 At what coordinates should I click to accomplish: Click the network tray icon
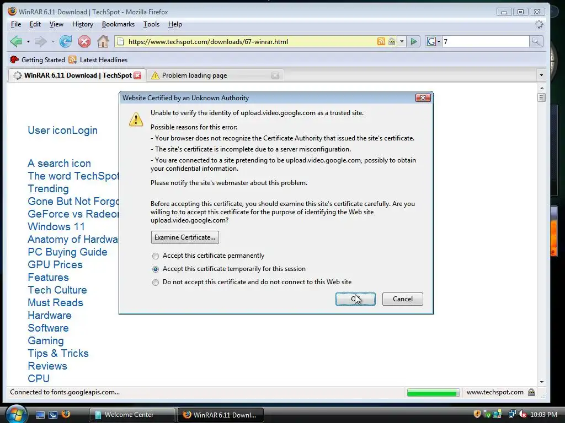point(511,414)
